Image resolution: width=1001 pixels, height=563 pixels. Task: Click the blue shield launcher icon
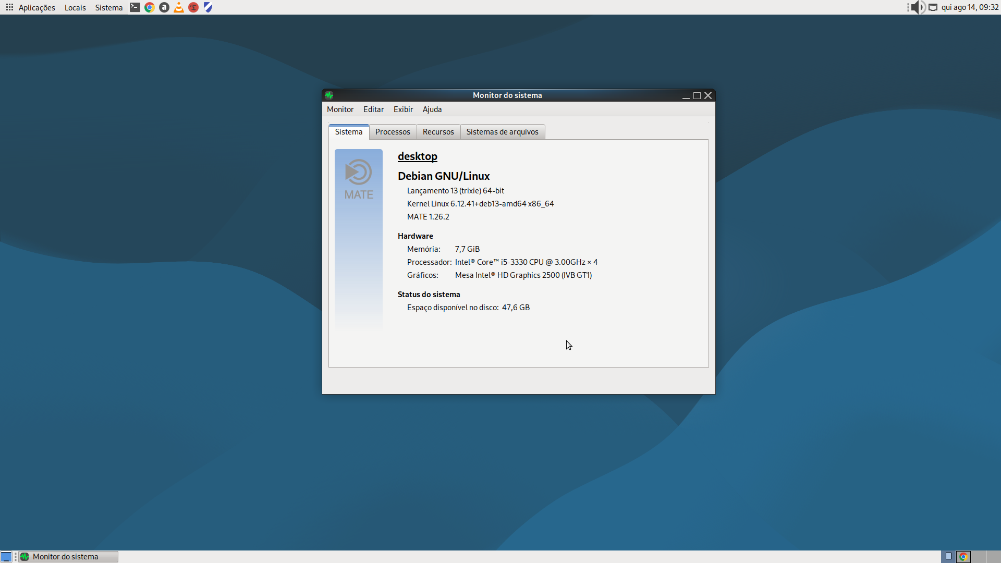[x=208, y=7]
